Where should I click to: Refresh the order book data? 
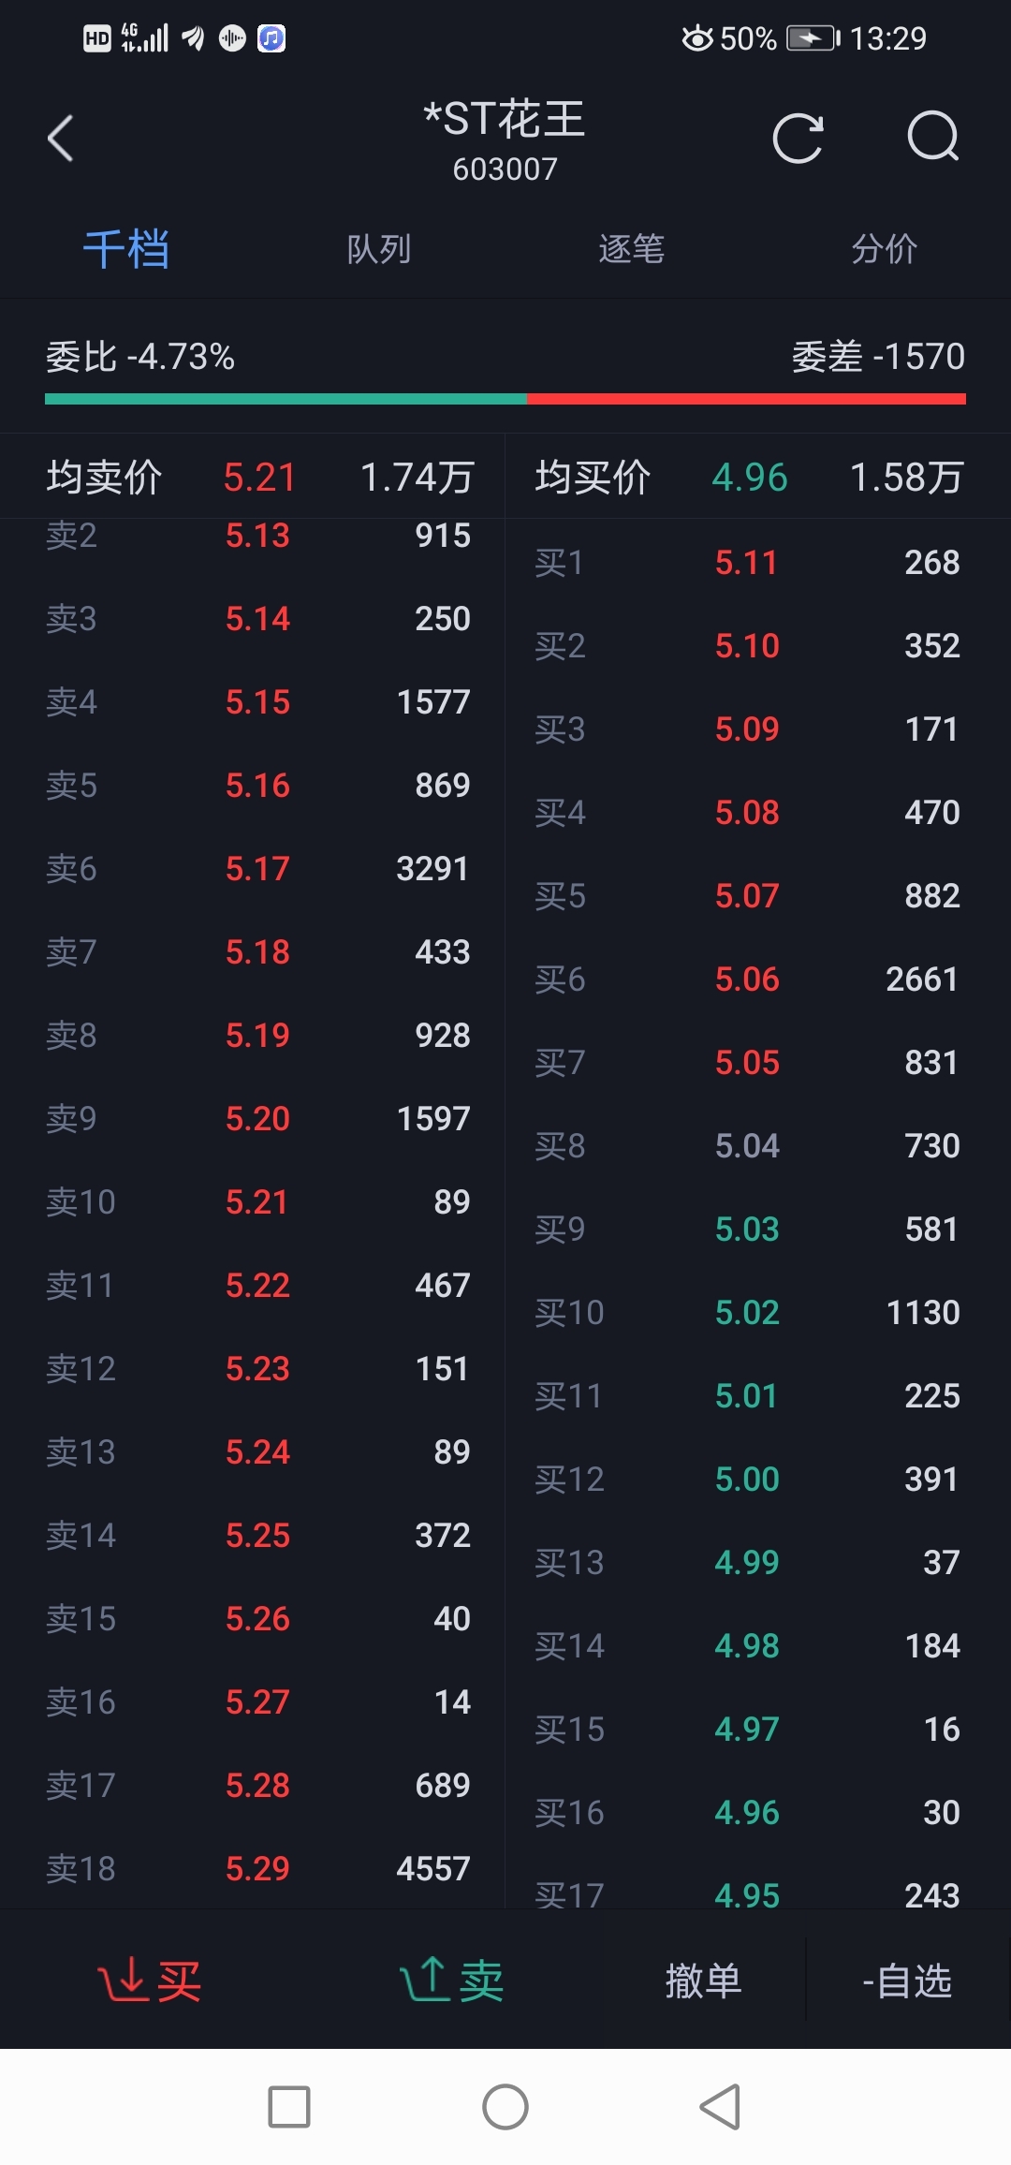coord(798,139)
